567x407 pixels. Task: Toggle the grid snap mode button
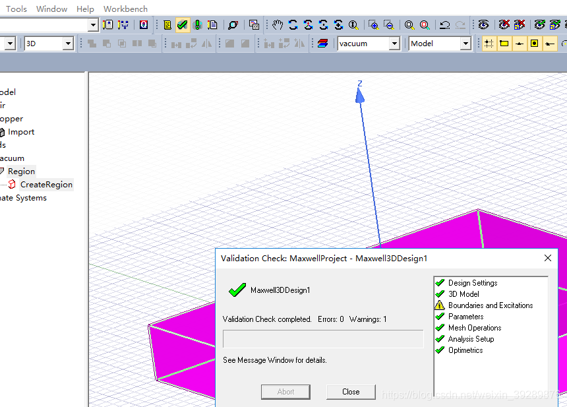click(x=489, y=44)
